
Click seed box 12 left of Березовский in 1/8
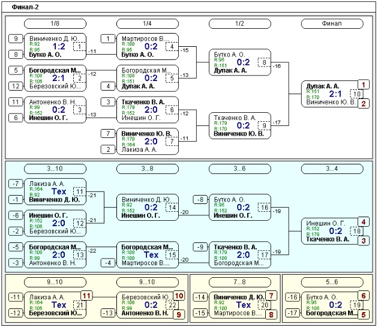pyautogui.click(x=16, y=86)
